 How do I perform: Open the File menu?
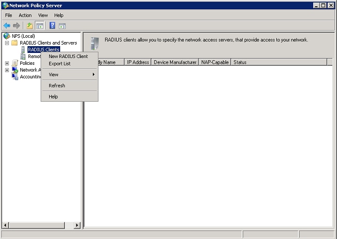(9, 15)
